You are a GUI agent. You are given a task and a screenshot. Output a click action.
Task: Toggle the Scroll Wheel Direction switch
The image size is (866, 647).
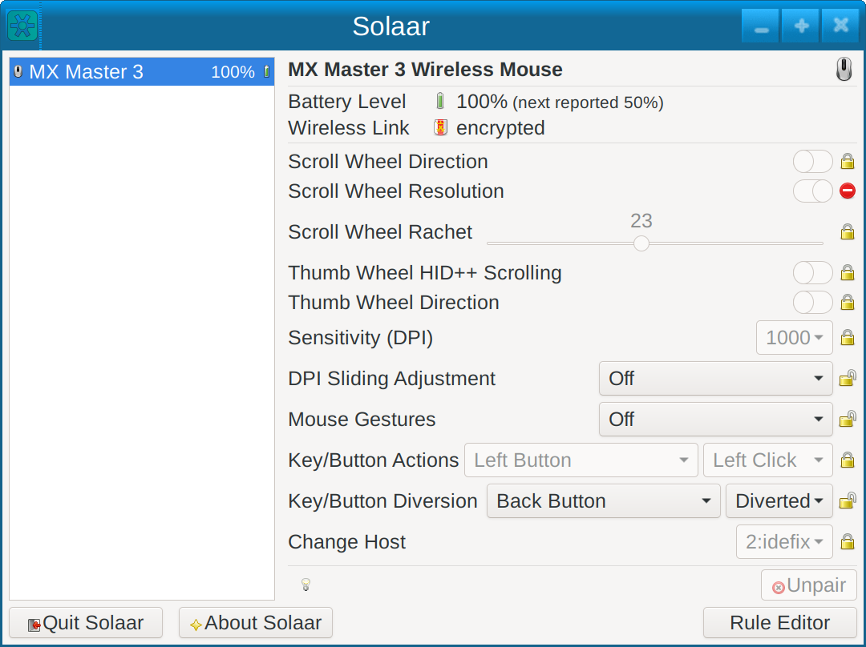[812, 162]
